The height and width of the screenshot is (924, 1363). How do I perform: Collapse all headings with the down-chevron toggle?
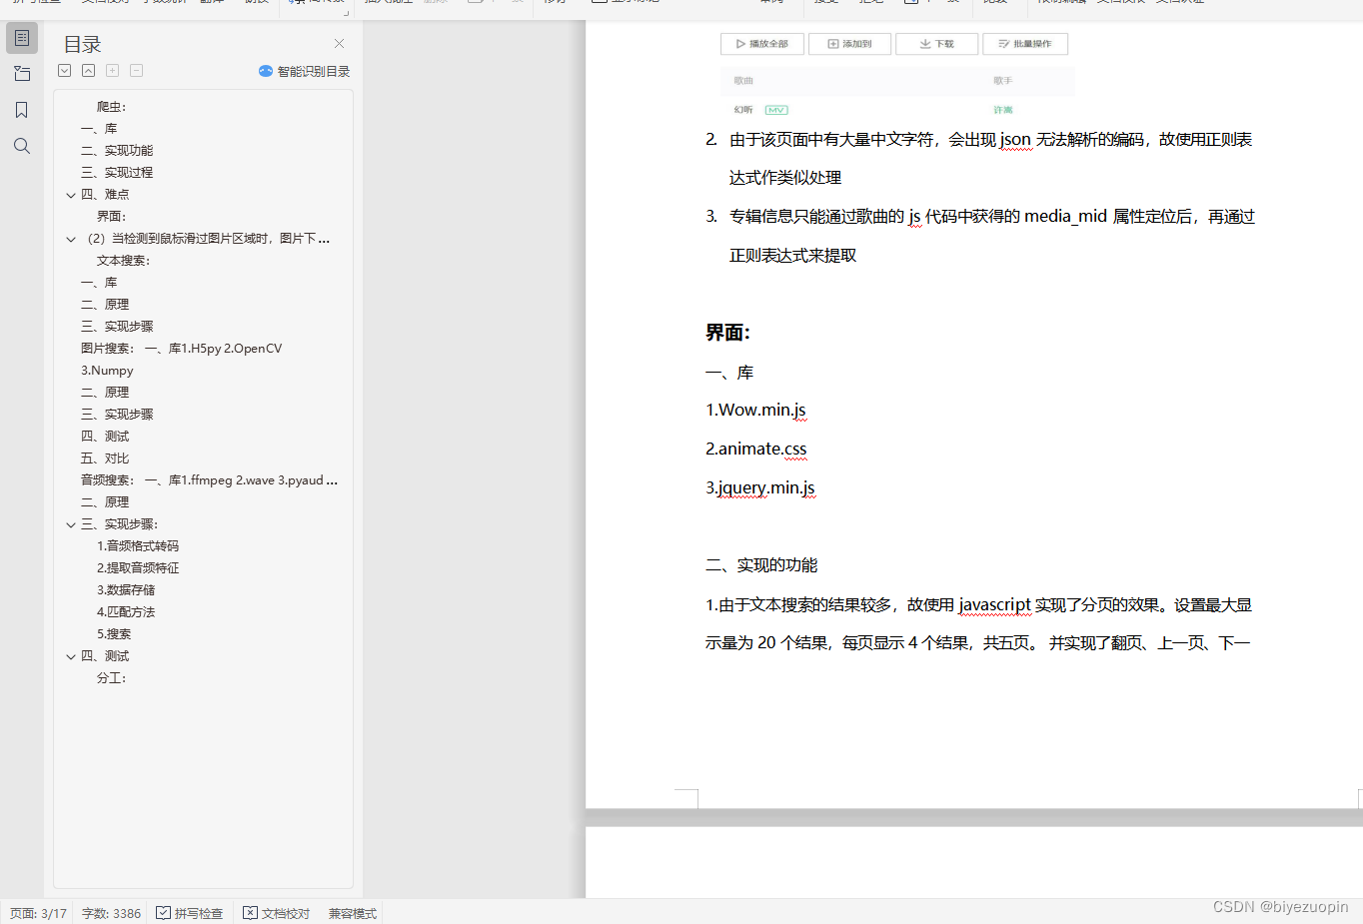pos(64,70)
